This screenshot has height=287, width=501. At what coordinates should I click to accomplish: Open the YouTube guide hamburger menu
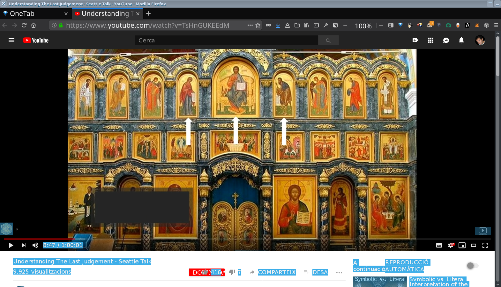(11, 40)
